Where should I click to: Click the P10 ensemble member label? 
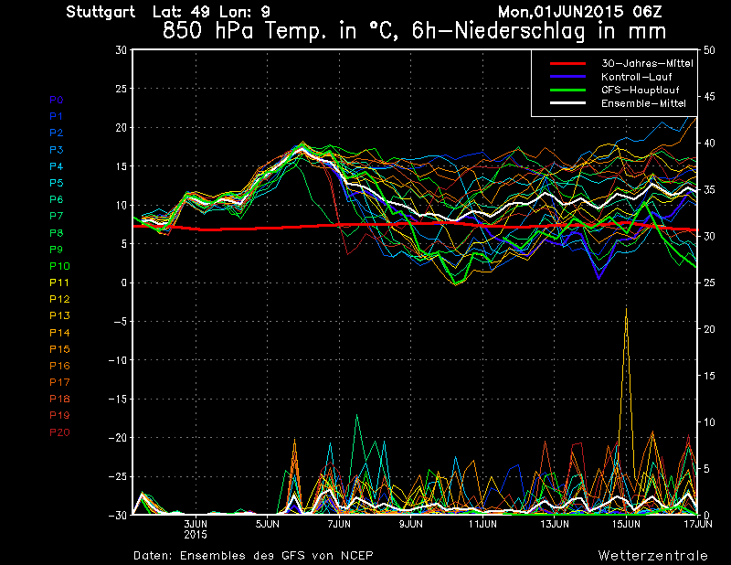pos(59,266)
